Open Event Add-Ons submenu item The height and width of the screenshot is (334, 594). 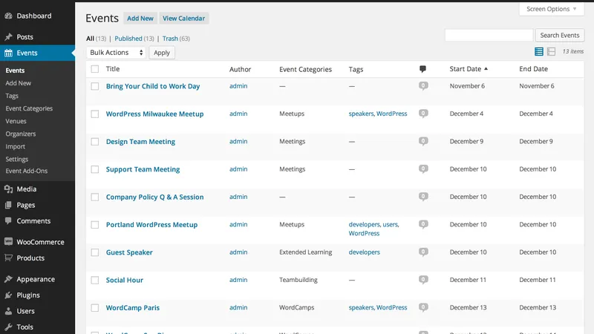coord(27,171)
